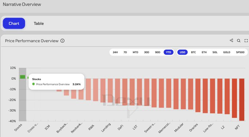The image size is (249, 137).
Task: Click the Sweet-s... axis label
Action: click(x=150, y=128)
